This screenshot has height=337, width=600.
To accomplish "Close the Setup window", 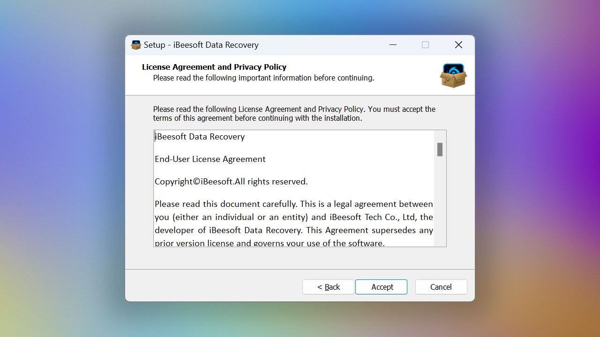I will tap(458, 45).
